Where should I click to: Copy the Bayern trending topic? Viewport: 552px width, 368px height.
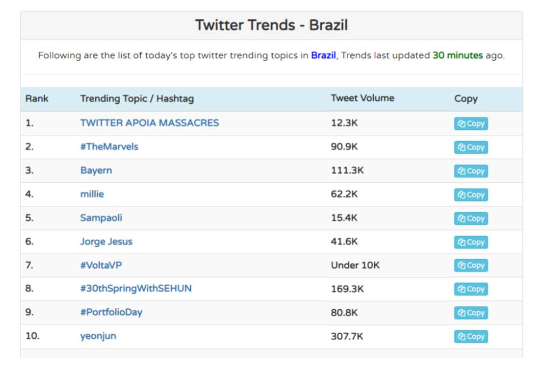[x=471, y=171]
